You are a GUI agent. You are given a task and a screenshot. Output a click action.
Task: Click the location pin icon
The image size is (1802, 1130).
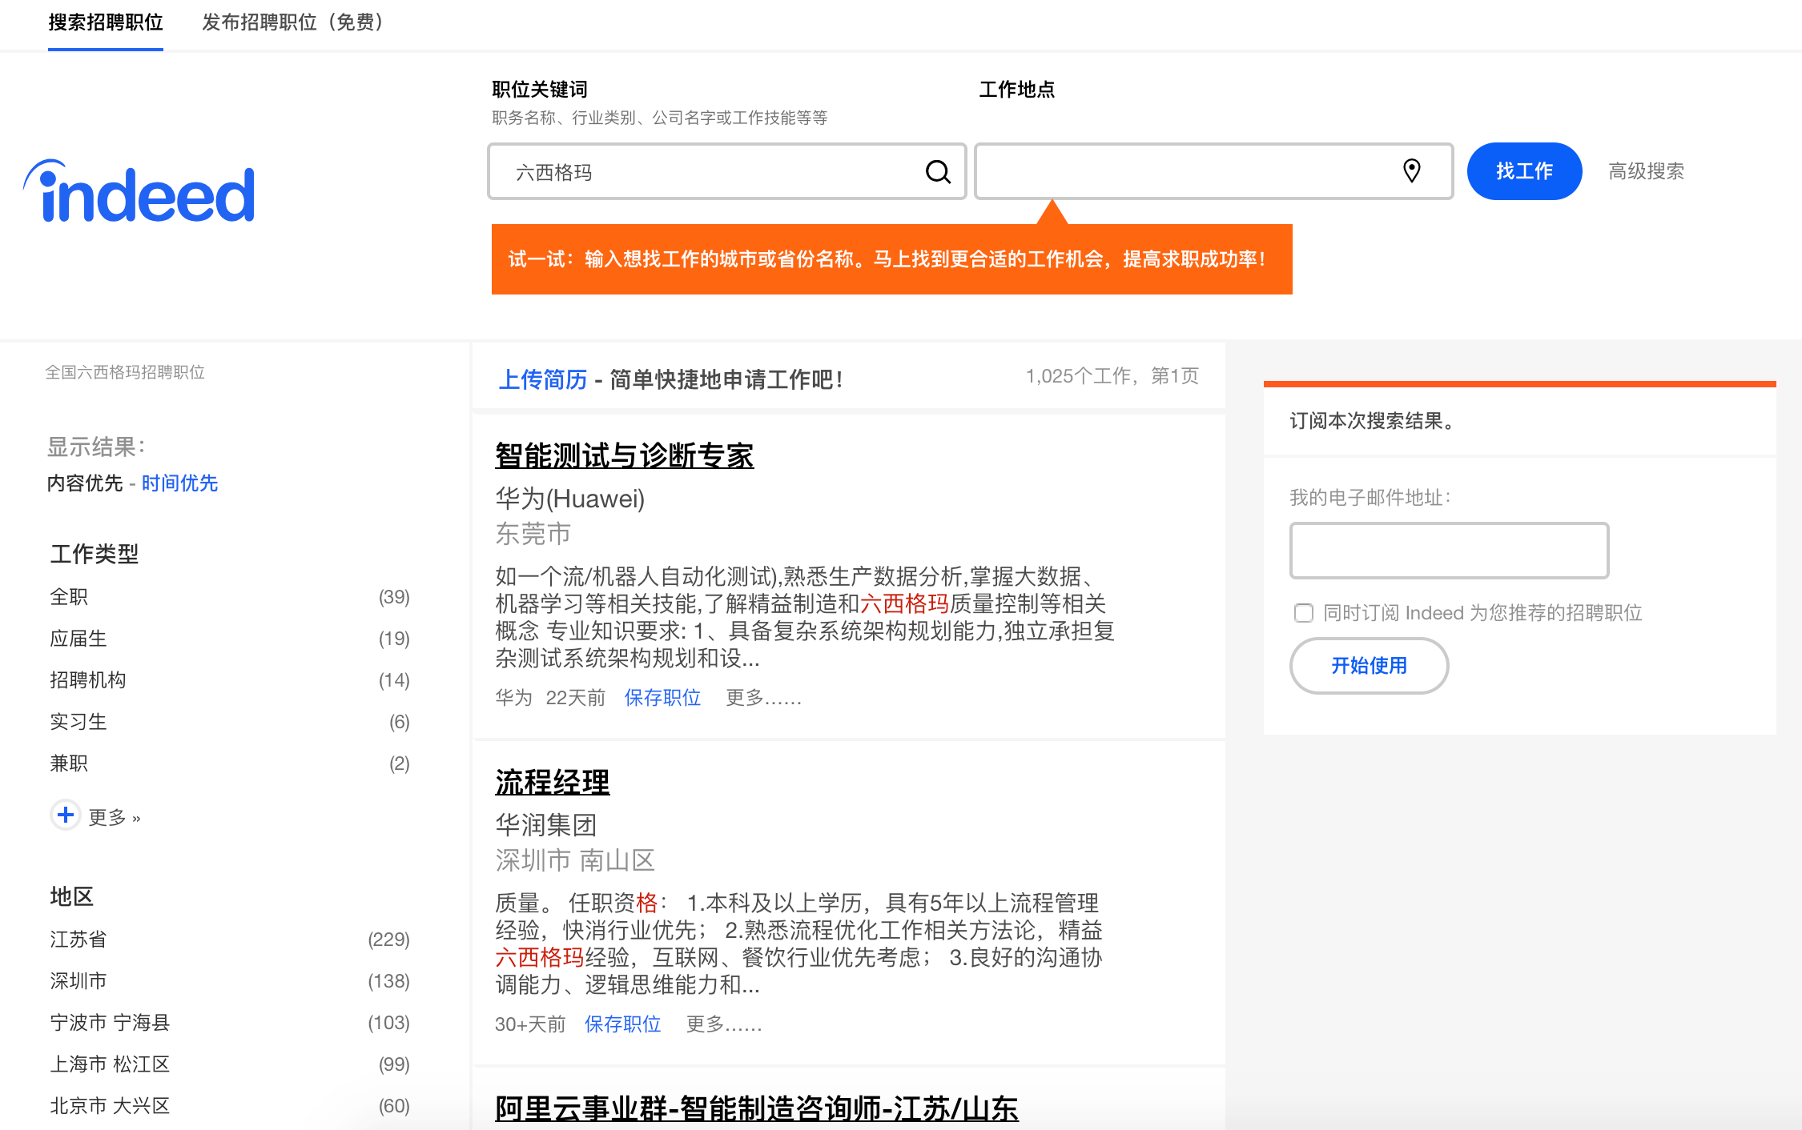coord(1411,170)
